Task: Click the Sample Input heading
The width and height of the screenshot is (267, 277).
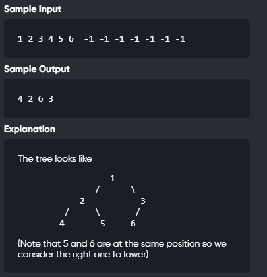Action: (x=32, y=9)
